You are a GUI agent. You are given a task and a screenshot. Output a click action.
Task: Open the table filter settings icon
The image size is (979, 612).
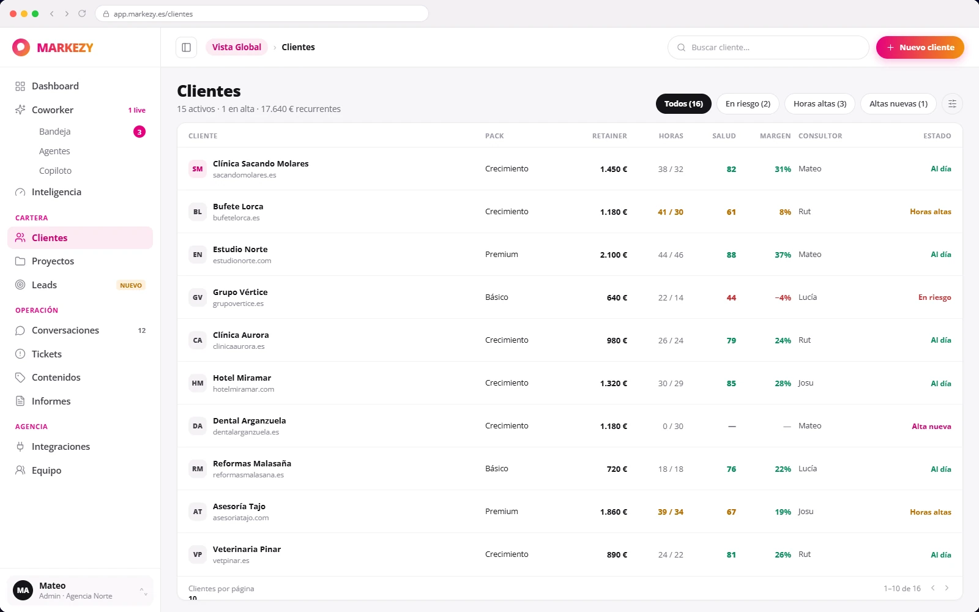[x=952, y=103]
